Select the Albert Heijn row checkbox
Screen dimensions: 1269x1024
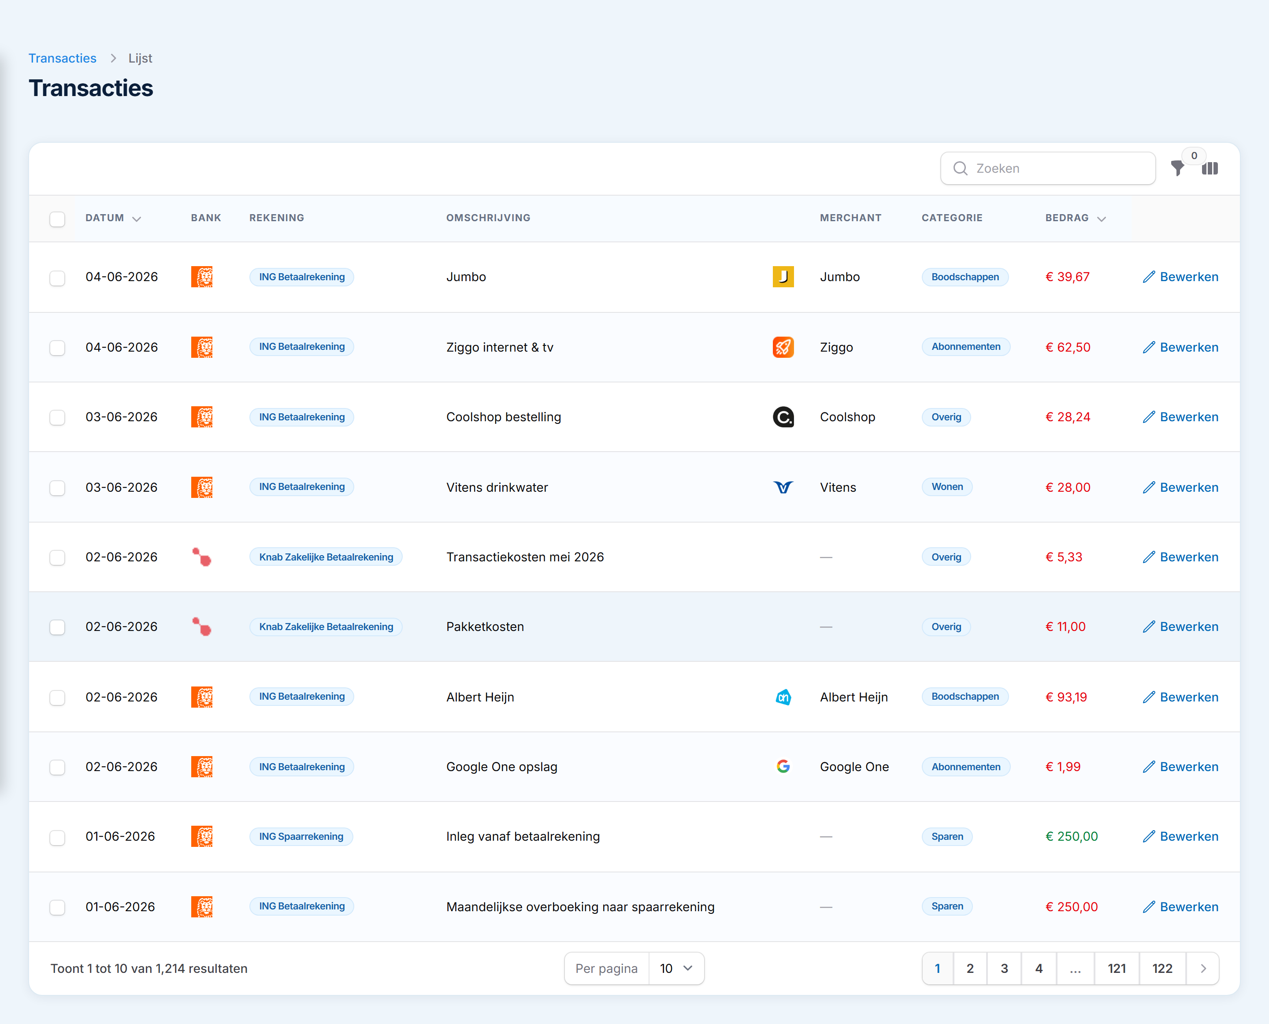[57, 698]
